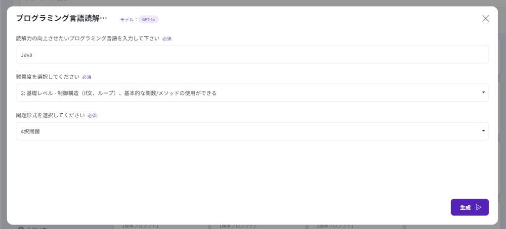Click the paper plane send icon
This screenshot has height=229, width=506.
tap(478, 207)
